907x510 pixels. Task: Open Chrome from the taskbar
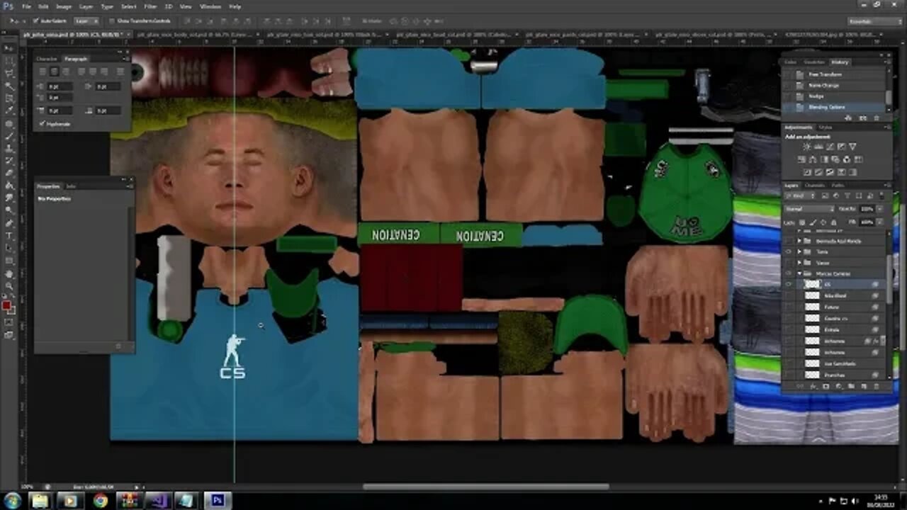click(100, 501)
